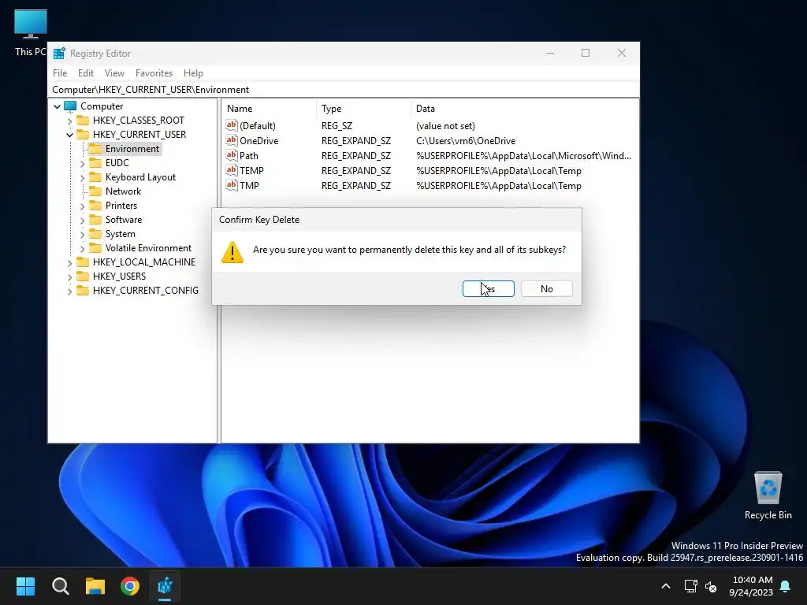Open taskbar Search

coord(60,586)
